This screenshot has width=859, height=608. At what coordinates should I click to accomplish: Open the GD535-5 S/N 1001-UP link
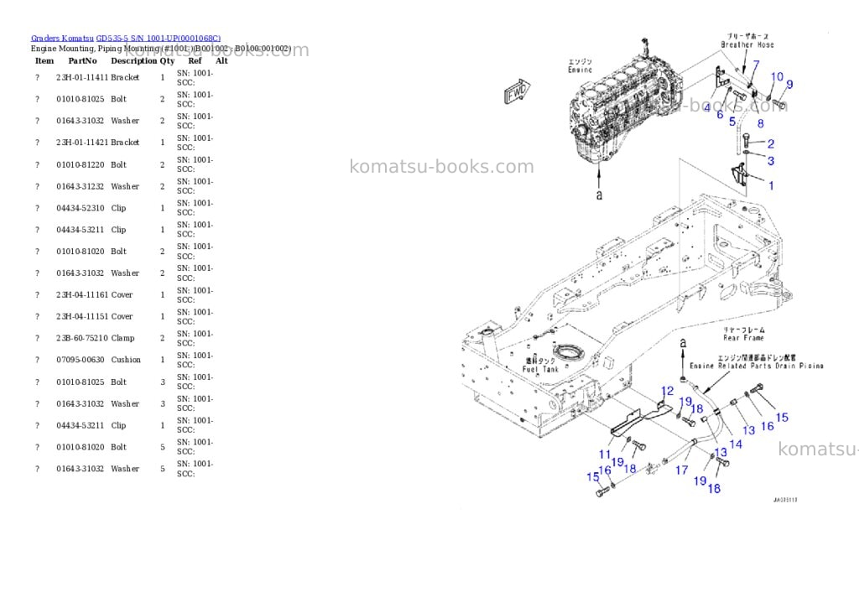click(x=159, y=39)
